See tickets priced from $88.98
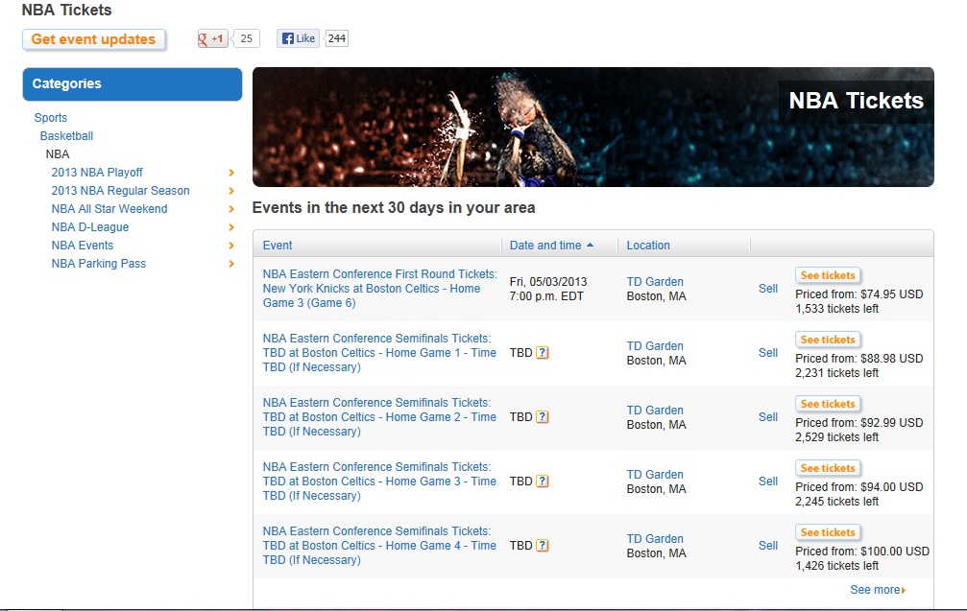The width and height of the screenshot is (967, 611). click(x=828, y=340)
